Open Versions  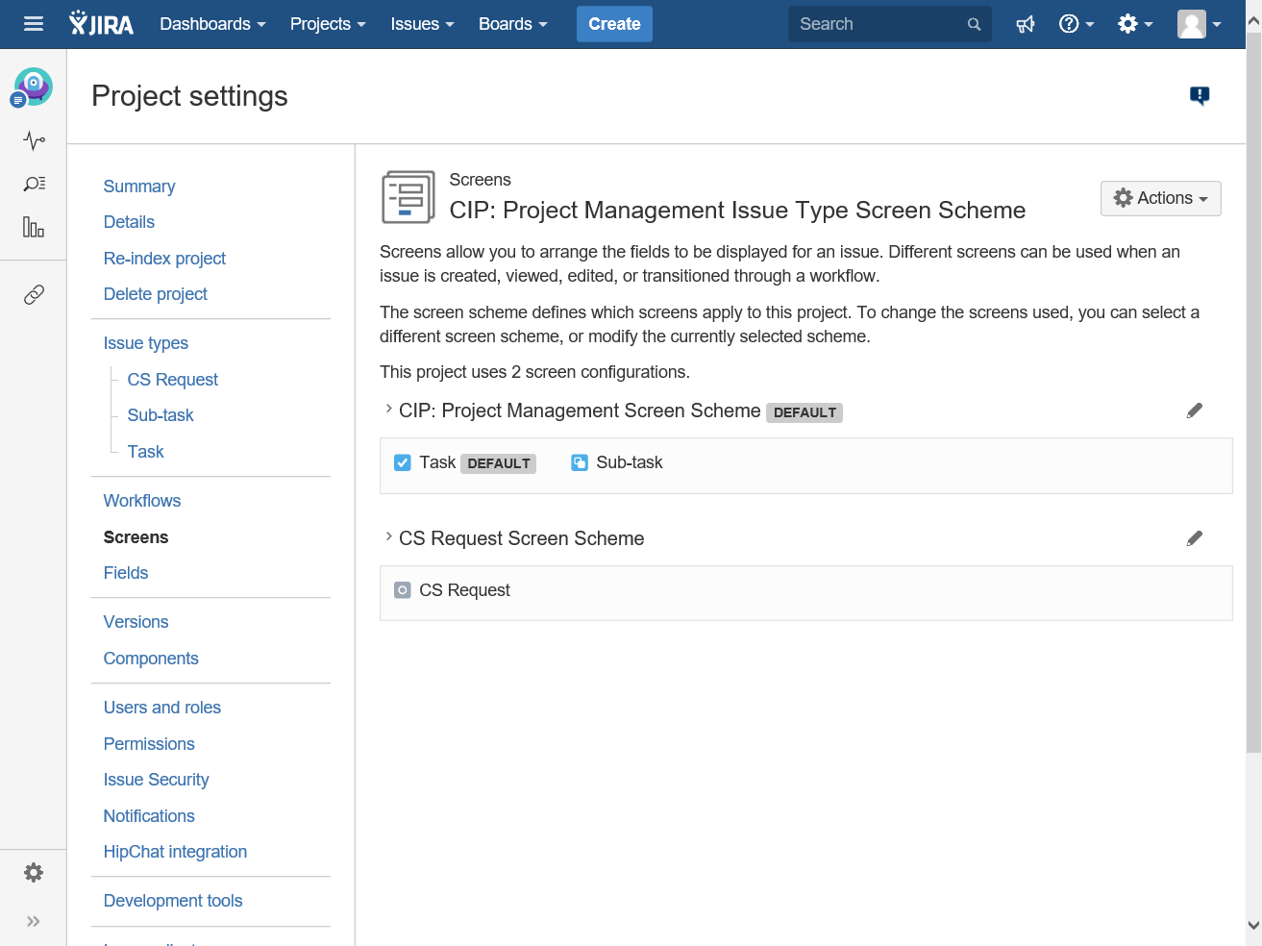coord(136,622)
